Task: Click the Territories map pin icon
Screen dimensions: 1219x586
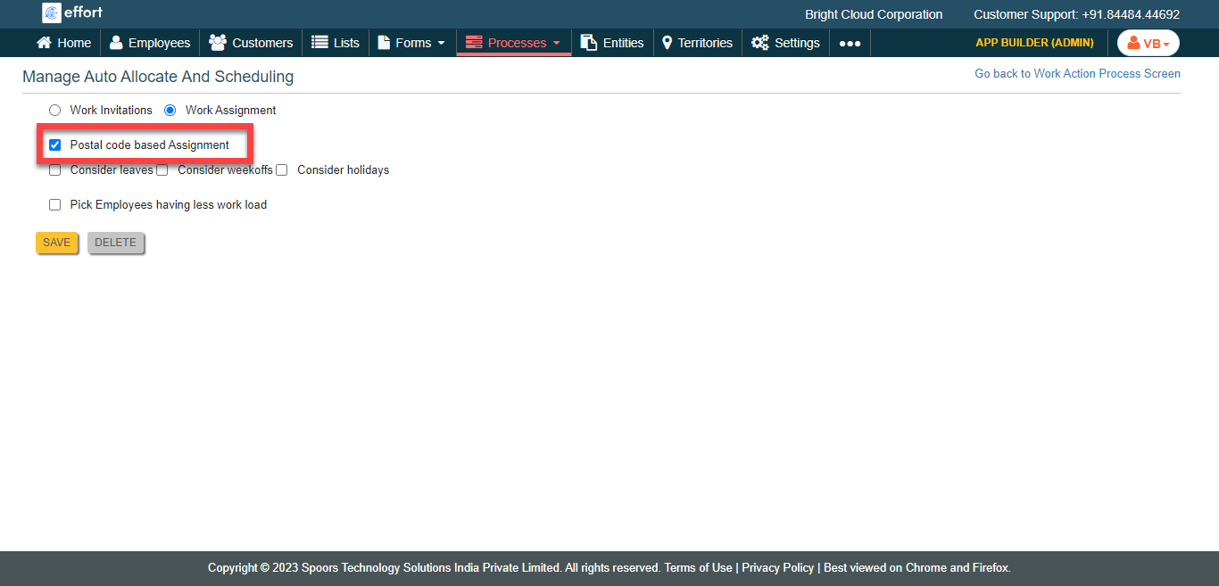Action: [667, 43]
